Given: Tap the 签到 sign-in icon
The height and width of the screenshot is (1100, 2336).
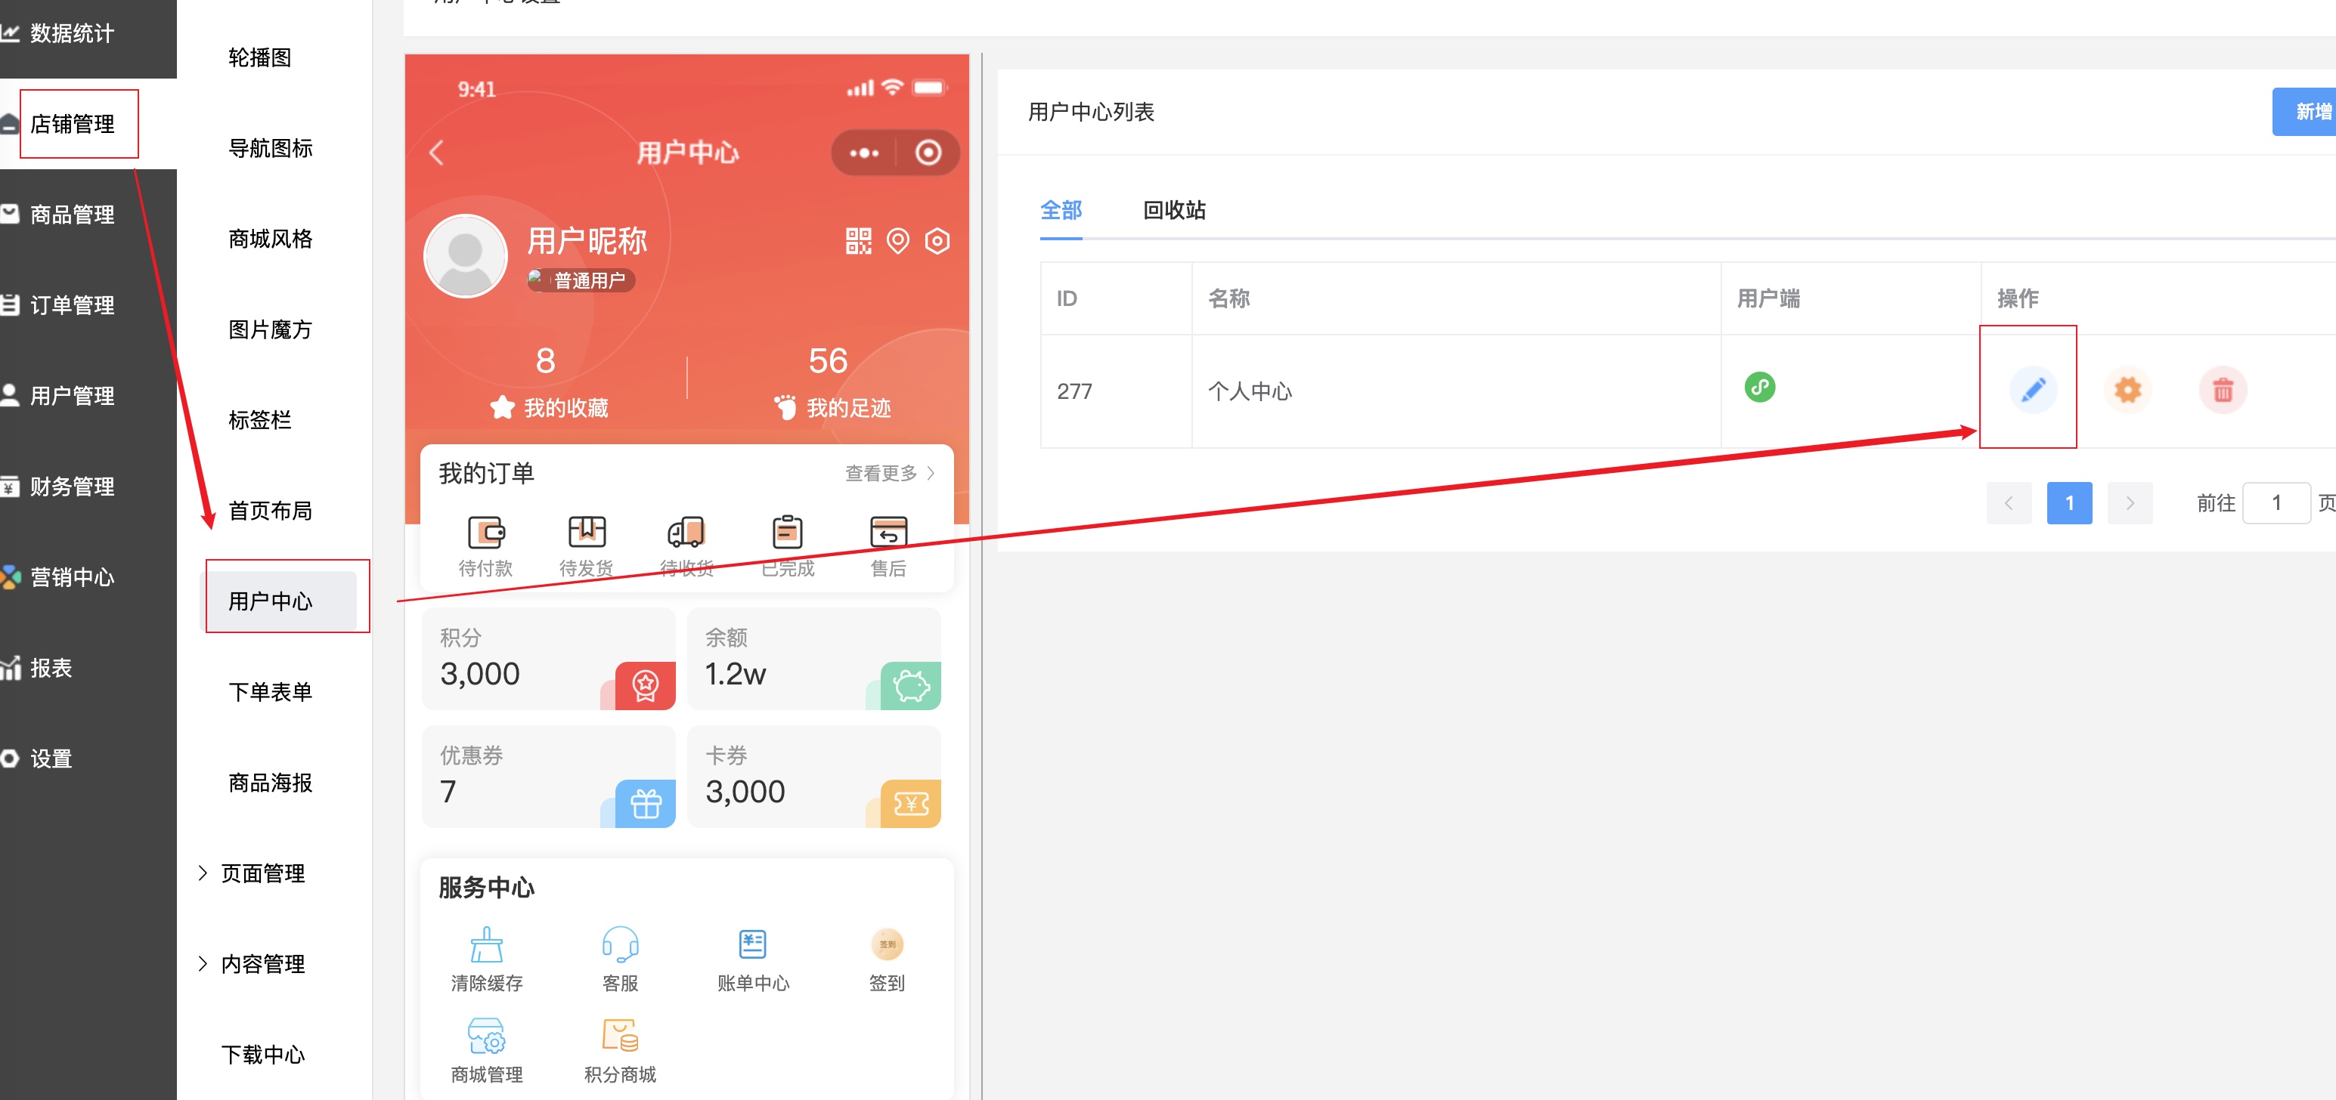Looking at the screenshot, I should (x=887, y=944).
